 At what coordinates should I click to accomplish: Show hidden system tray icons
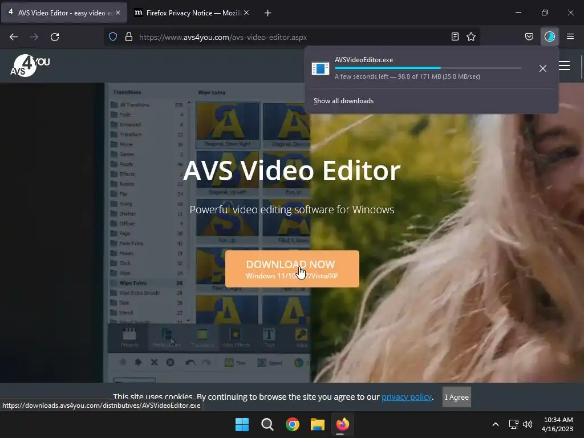point(496,424)
